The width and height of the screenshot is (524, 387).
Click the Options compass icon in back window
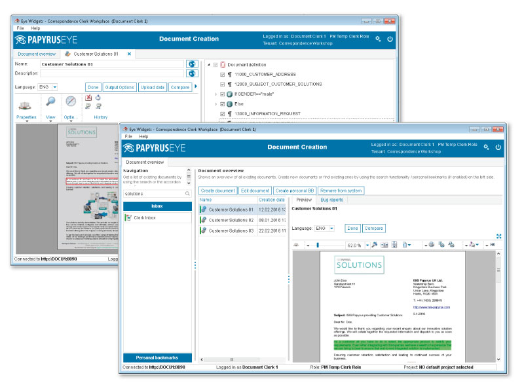pos(71,101)
